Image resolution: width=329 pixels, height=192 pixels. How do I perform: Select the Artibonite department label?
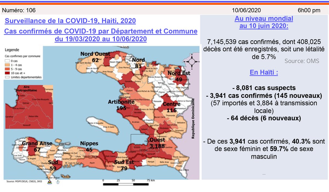[x=121, y=102]
